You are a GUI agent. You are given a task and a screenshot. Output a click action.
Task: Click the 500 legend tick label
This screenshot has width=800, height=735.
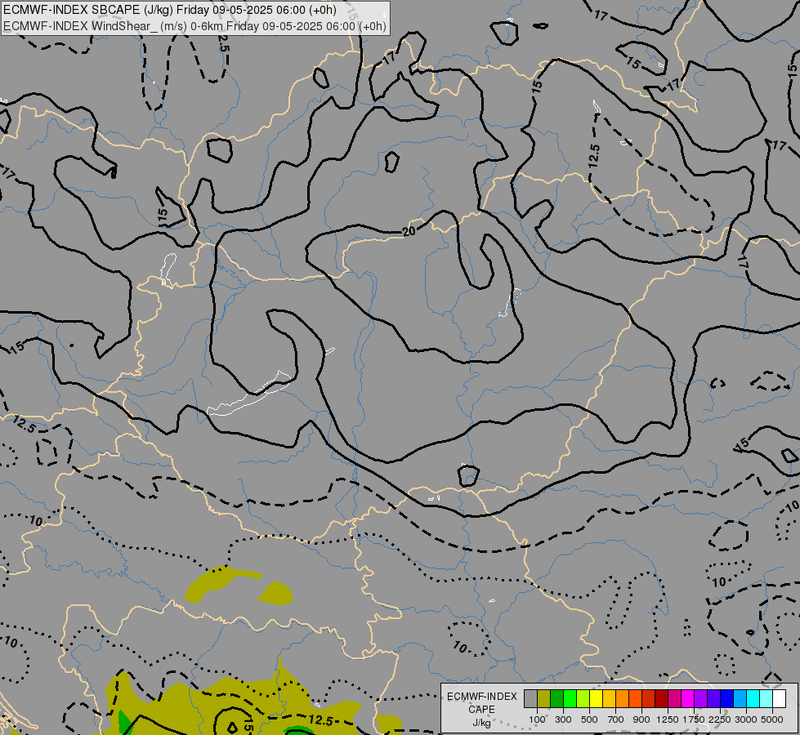tap(589, 719)
